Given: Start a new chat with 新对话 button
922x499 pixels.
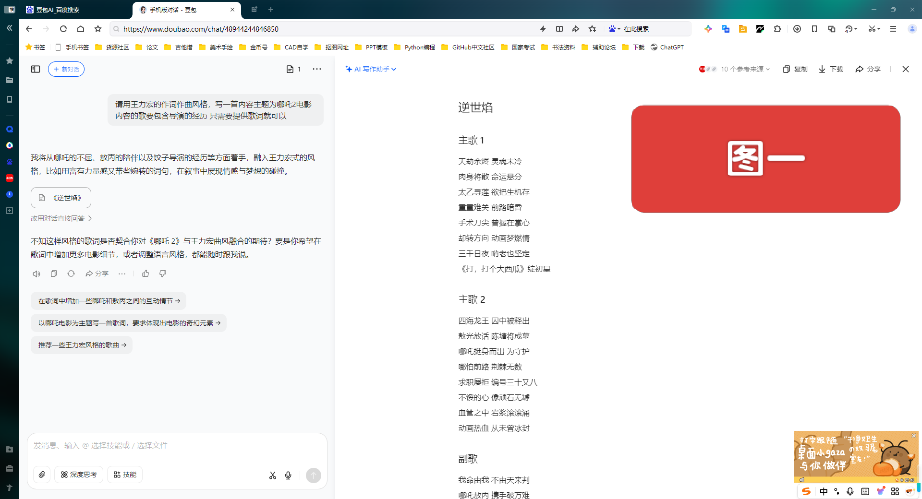Looking at the screenshot, I should pos(66,69).
